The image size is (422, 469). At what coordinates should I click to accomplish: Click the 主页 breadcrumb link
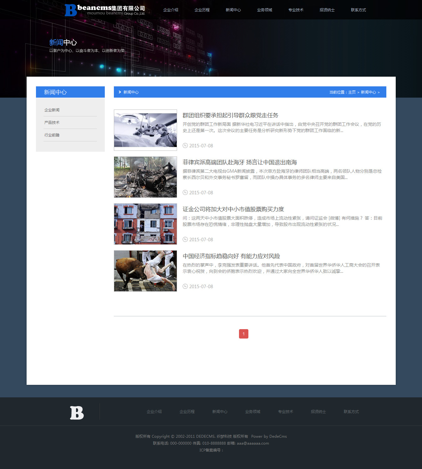[352, 92]
